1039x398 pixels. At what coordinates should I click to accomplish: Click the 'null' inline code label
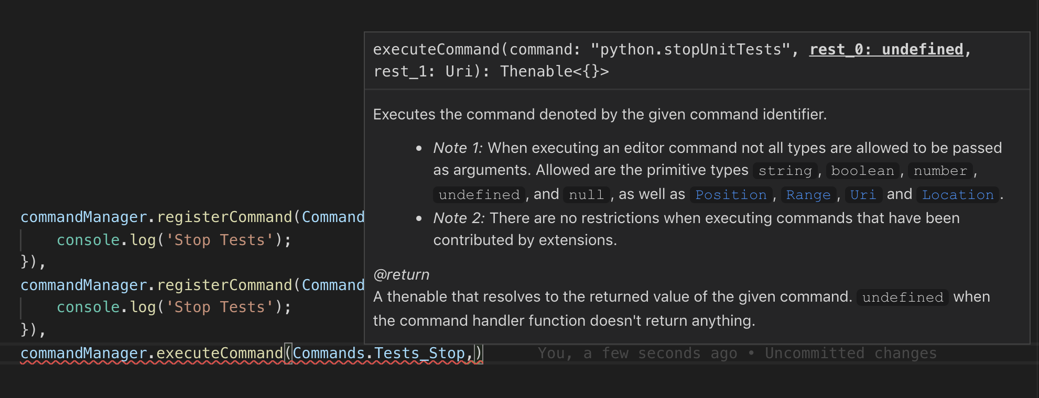pyautogui.click(x=586, y=195)
